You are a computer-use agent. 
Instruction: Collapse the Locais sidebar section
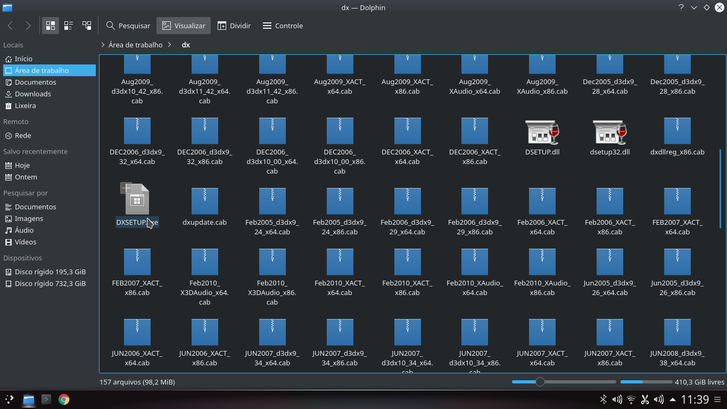click(16, 45)
